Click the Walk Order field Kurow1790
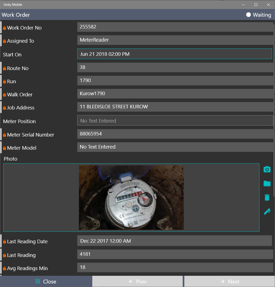Image resolution: width=275 pixels, height=287 pixels. (x=175, y=94)
